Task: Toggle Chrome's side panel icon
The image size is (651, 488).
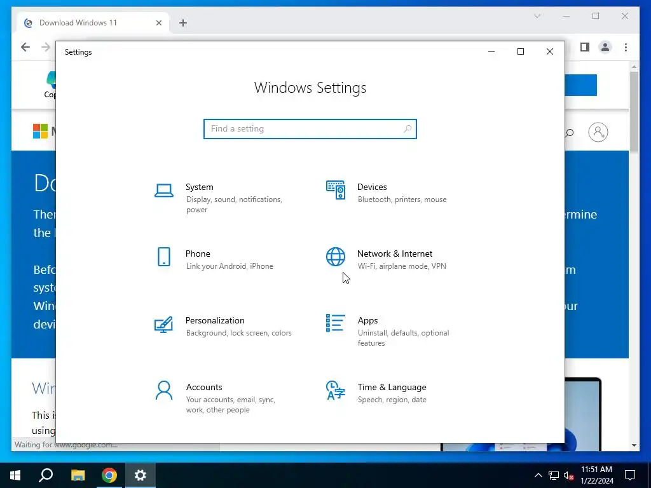Action: [585, 47]
